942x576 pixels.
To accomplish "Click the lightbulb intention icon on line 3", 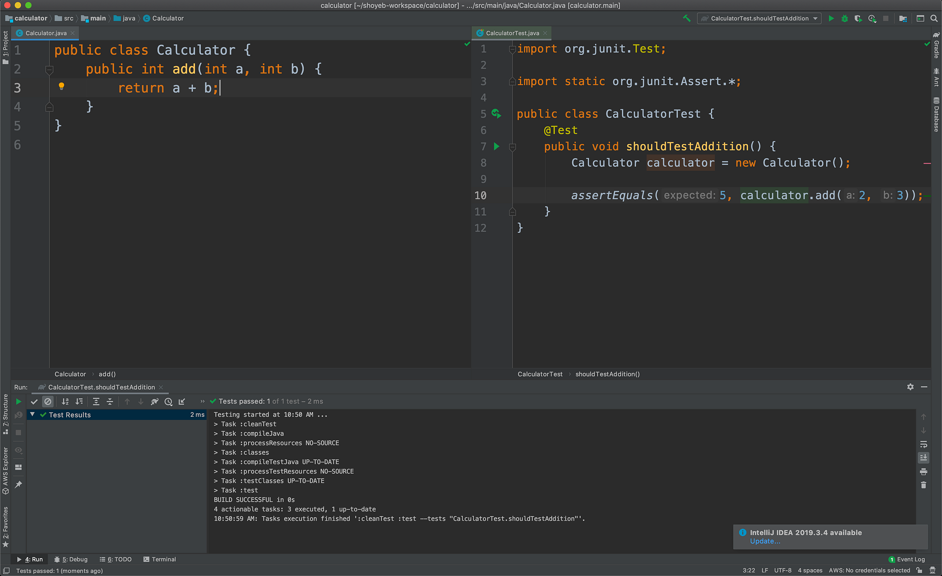I will click(61, 86).
